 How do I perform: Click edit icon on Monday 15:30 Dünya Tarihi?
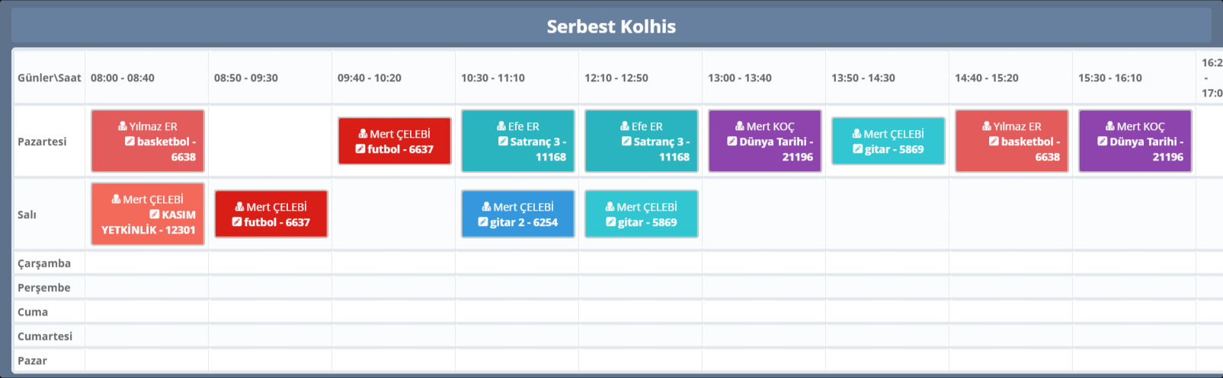click(x=1102, y=141)
